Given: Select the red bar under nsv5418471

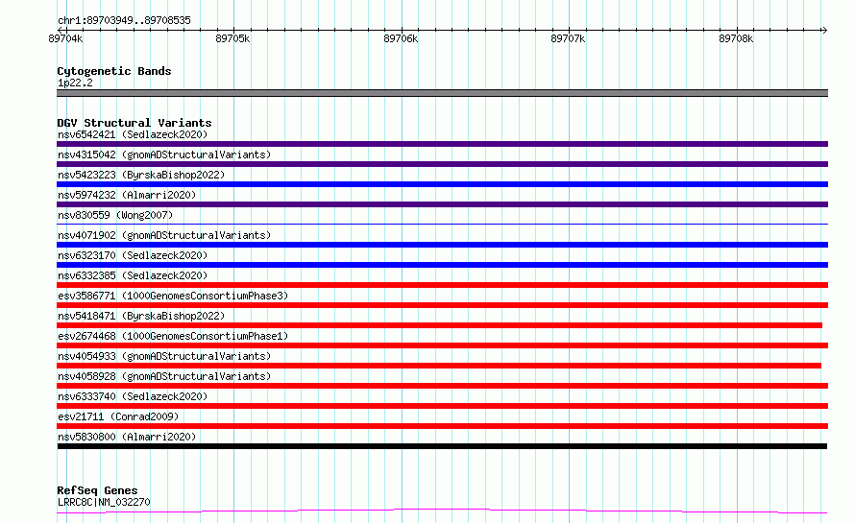Looking at the screenshot, I should (439, 325).
